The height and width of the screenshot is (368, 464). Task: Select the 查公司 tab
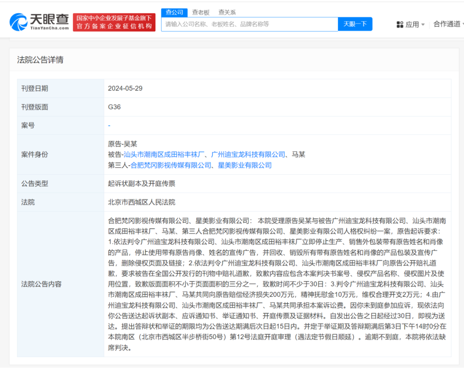click(x=174, y=13)
